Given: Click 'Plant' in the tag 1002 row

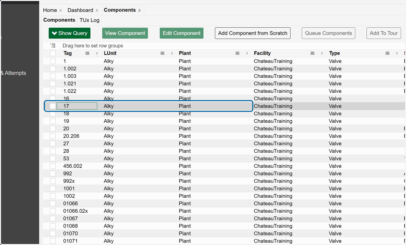Looking at the screenshot, I should (x=185, y=196).
